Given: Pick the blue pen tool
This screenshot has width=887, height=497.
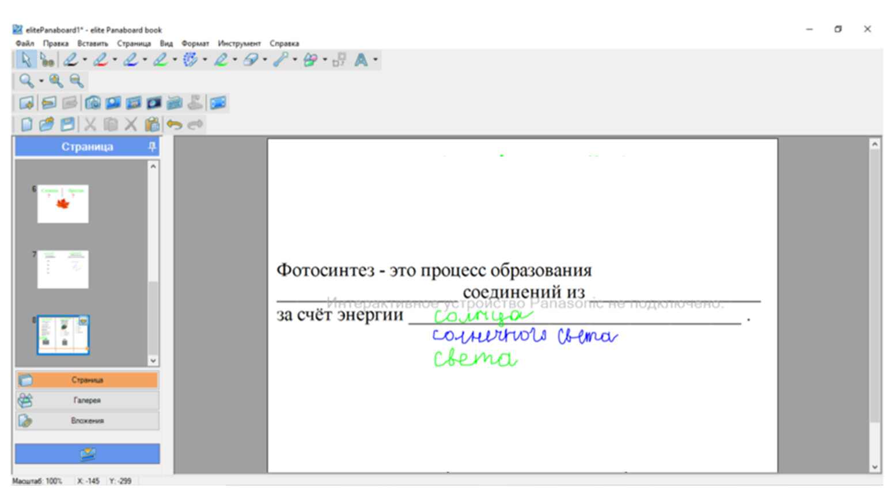Looking at the screenshot, I should [130, 60].
